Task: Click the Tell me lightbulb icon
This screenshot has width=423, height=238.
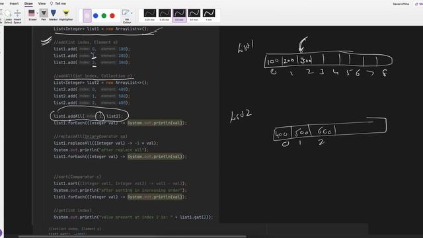Action: 52,3
